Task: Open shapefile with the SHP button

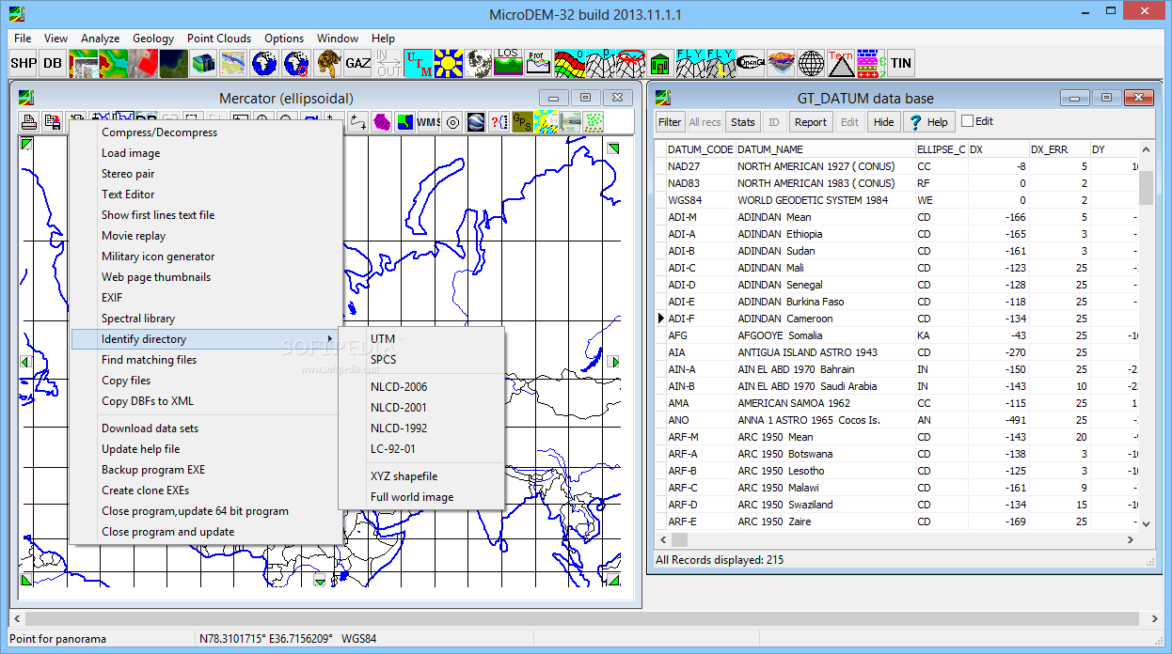Action: pos(24,63)
